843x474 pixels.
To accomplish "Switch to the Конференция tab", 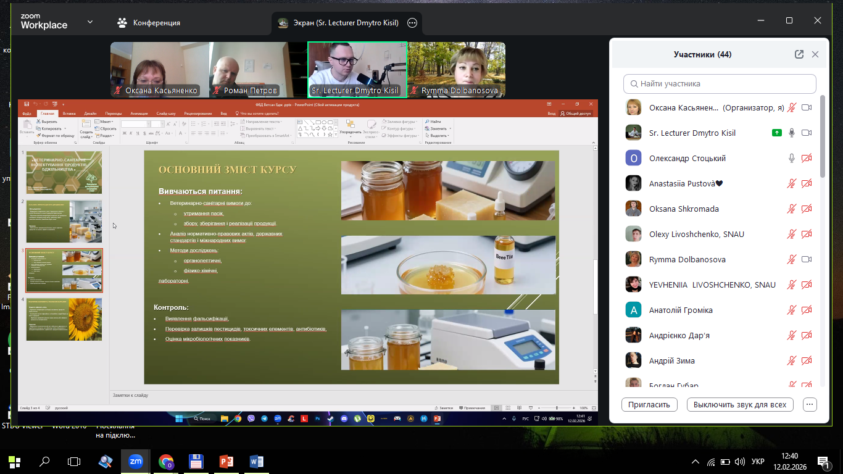I will pyautogui.click(x=149, y=23).
